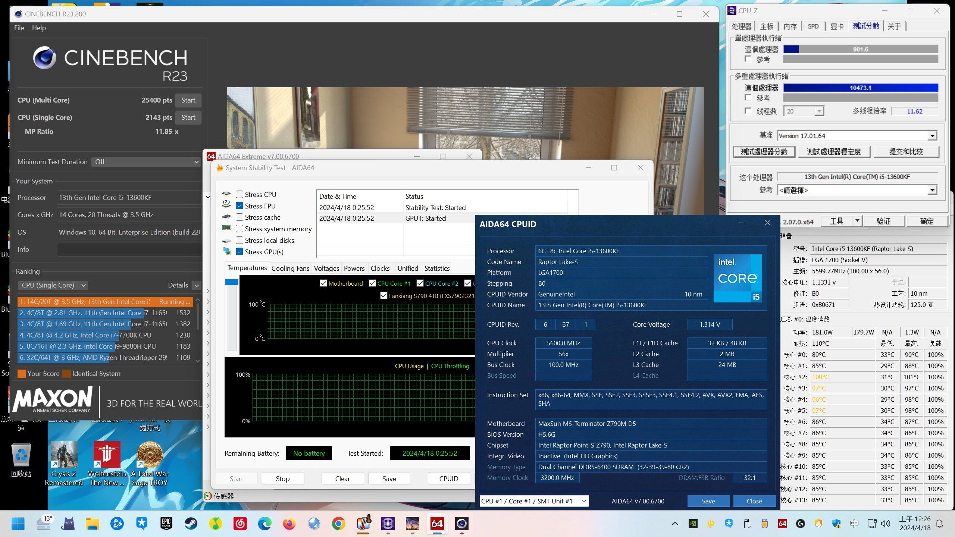Click the blue temperature graph selector bar

point(232,282)
